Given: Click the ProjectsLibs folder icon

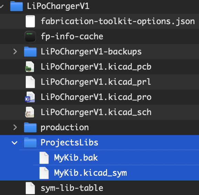Looking at the screenshot, I should coord(30,143).
